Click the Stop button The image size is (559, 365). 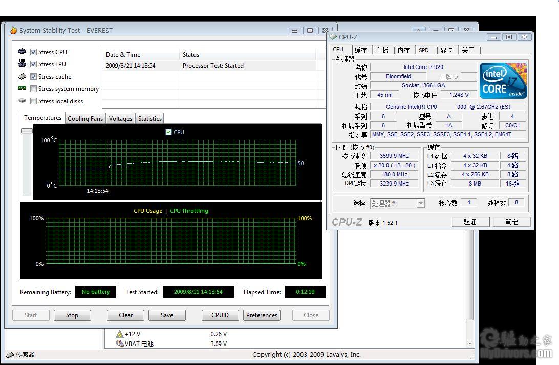tap(72, 315)
